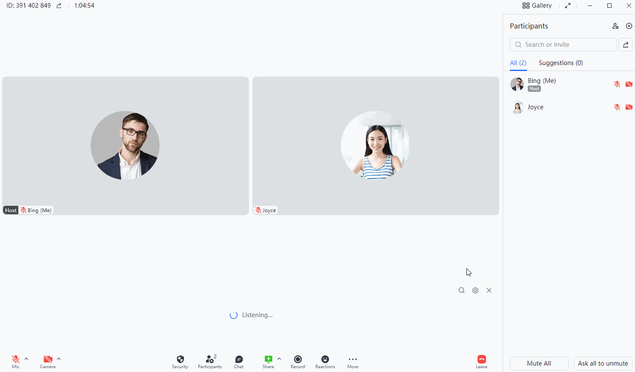The image size is (635, 372).
Task: Select the All participants tab
Action: (x=518, y=62)
